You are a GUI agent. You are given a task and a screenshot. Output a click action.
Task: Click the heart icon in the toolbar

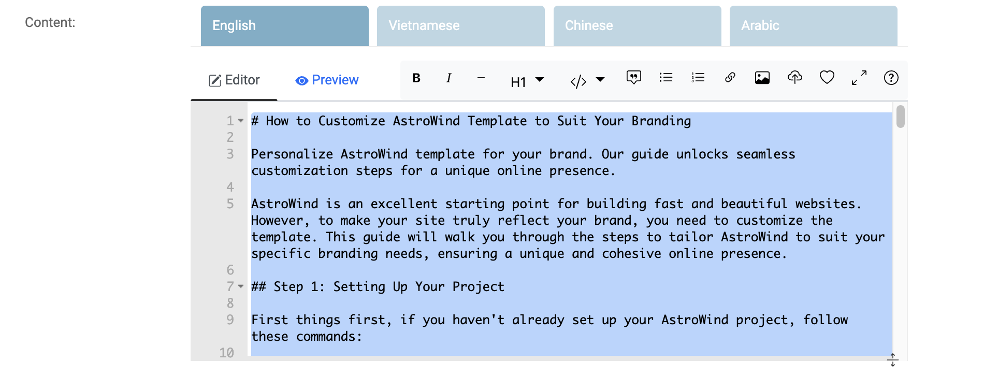coord(827,78)
